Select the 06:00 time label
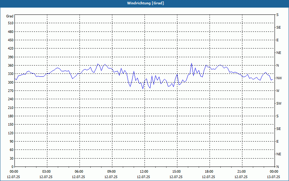 pyautogui.click(x=79, y=172)
